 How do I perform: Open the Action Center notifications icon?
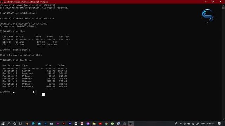tap(219, 124)
